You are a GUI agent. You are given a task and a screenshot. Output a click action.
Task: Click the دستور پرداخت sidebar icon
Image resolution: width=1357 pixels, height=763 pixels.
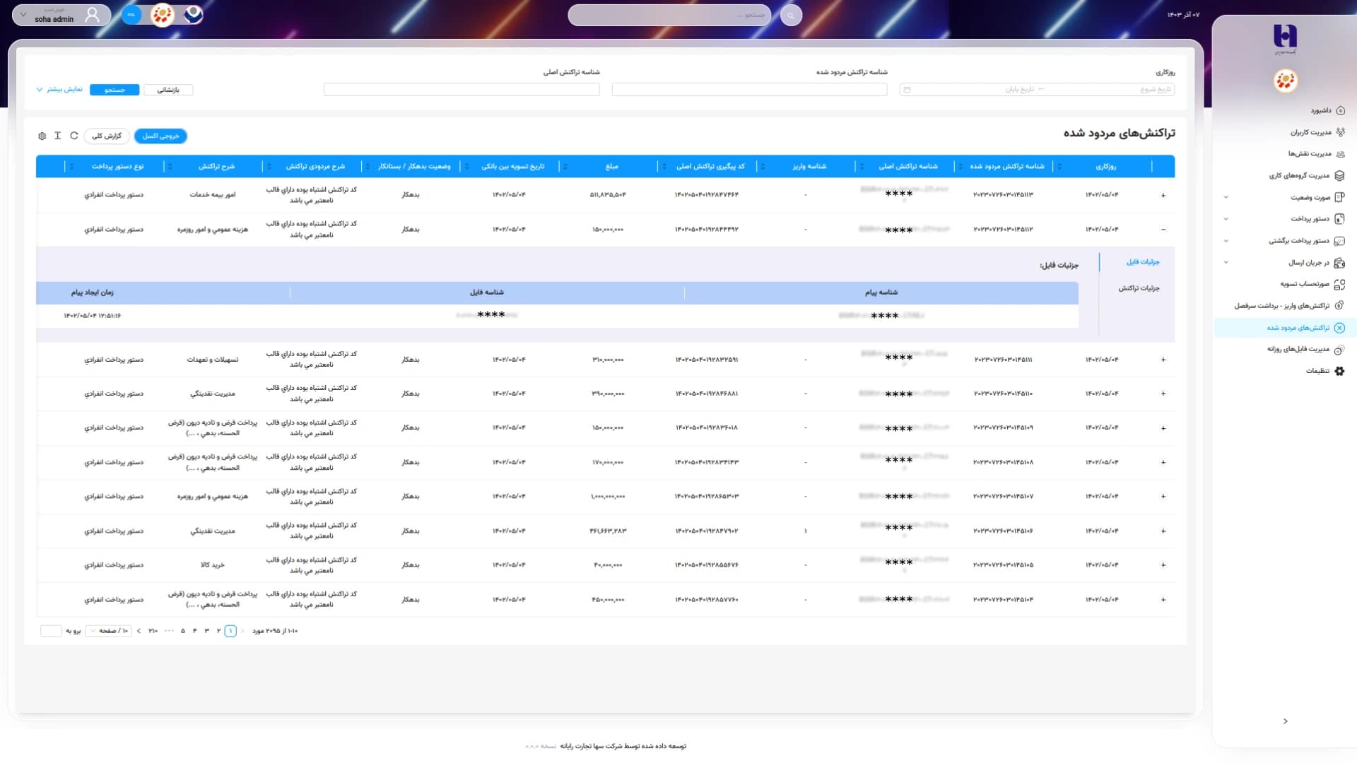(1339, 219)
